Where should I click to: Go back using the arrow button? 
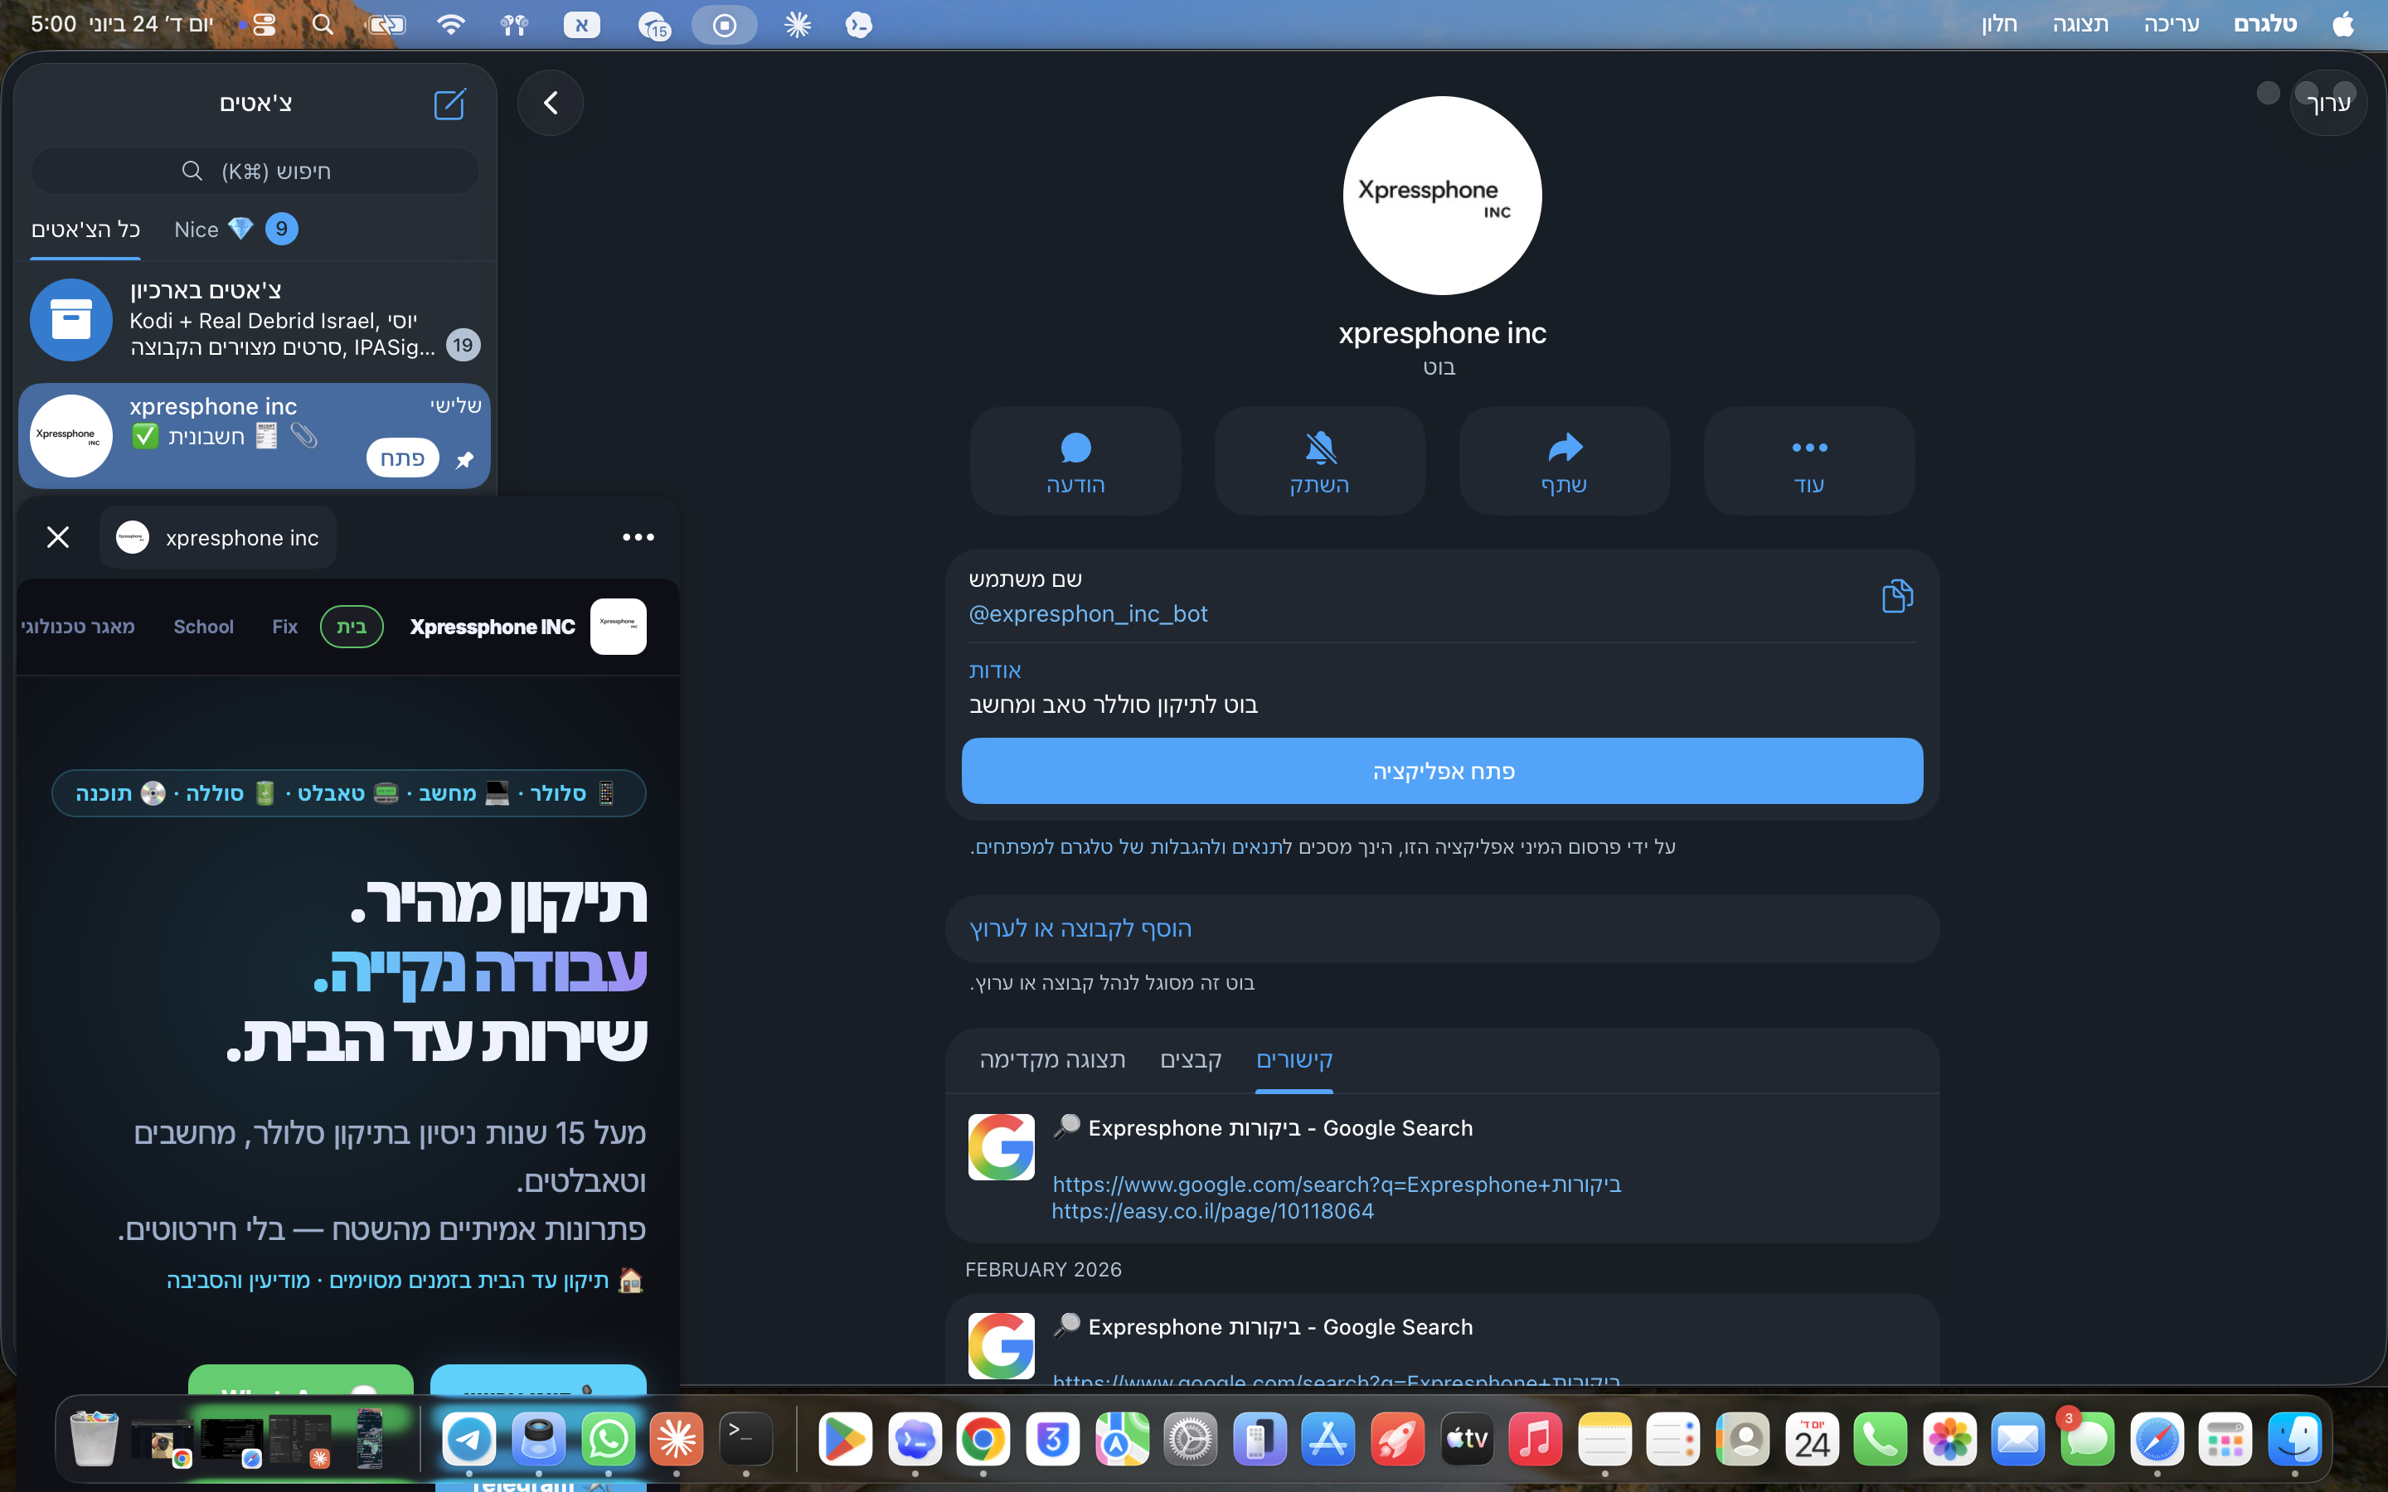(551, 103)
